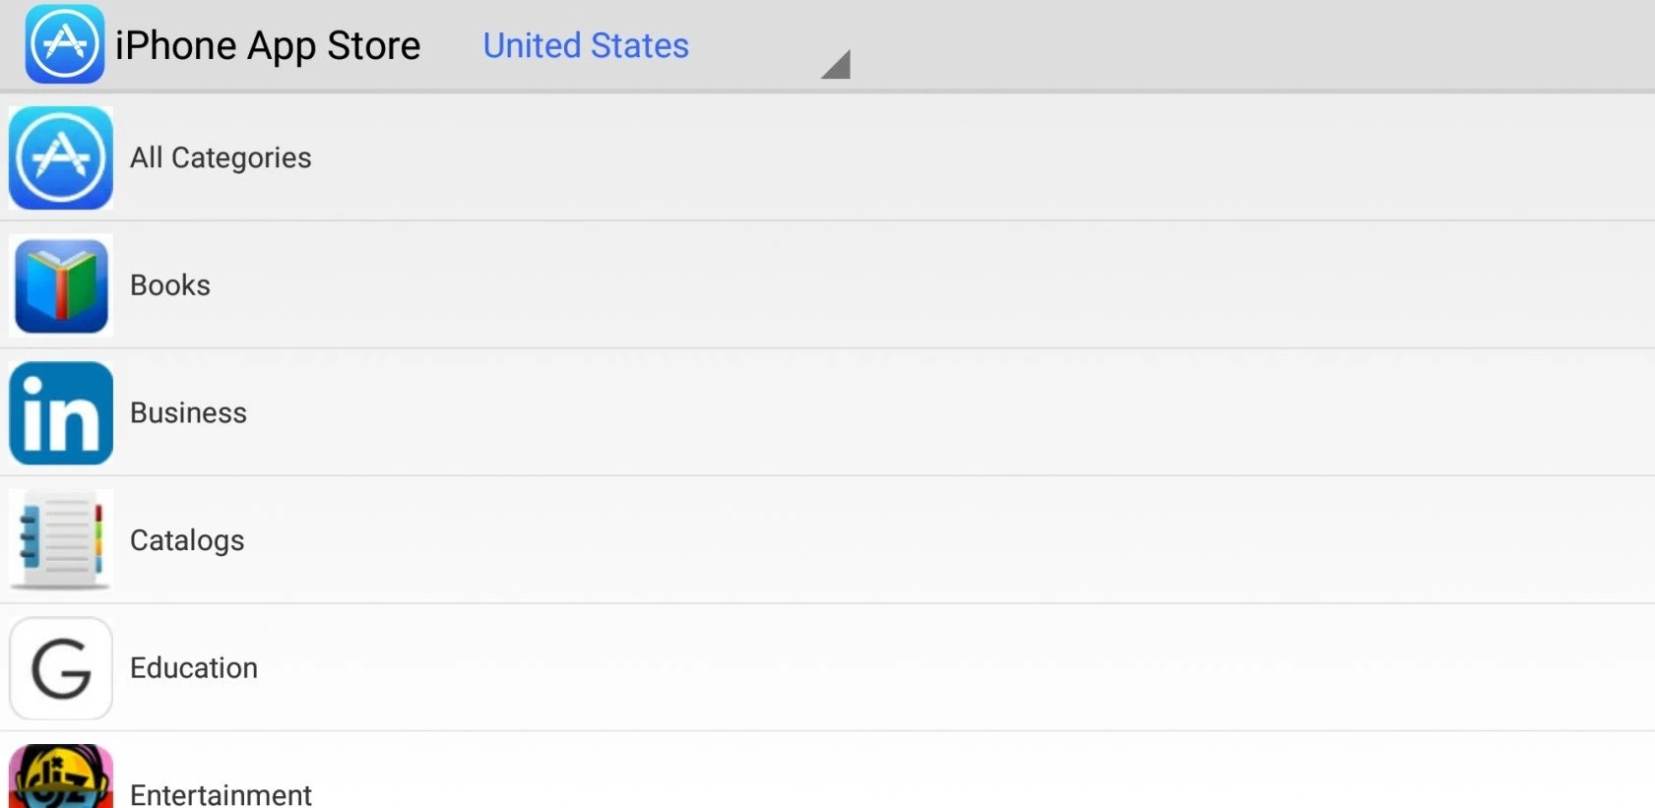Click the iPhone App Store title
Viewport: 1655px width, 808px height.
pyautogui.click(x=268, y=45)
